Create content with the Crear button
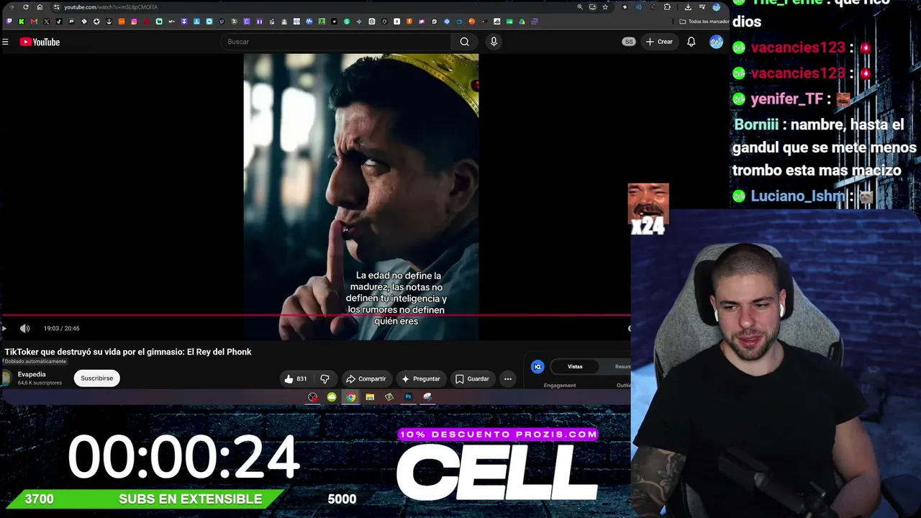Viewport: 921px width, 518px height. coord(658,42)
